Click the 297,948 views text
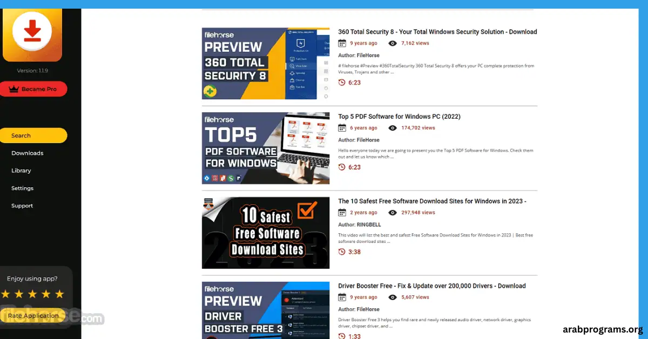Image resolution: width=648 pixels, height=339 pixels. tap(418, 213)
